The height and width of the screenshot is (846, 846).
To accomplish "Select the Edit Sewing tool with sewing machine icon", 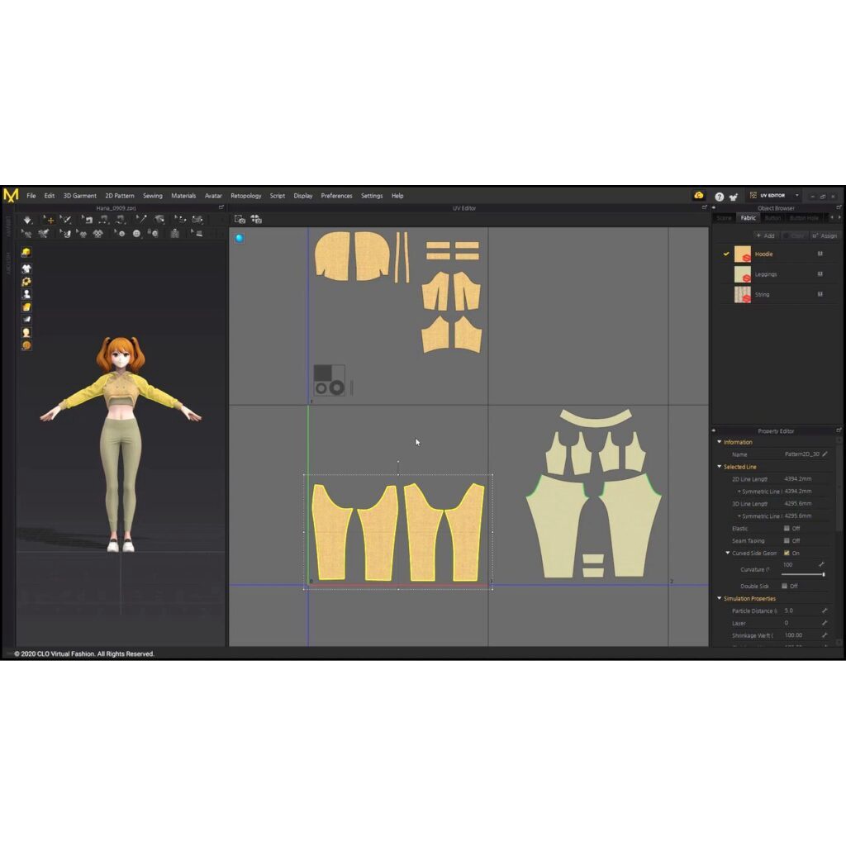I will [88, 220].
